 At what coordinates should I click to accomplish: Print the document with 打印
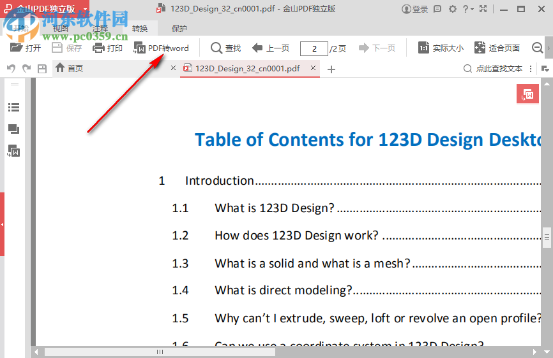tap(107, 48)
